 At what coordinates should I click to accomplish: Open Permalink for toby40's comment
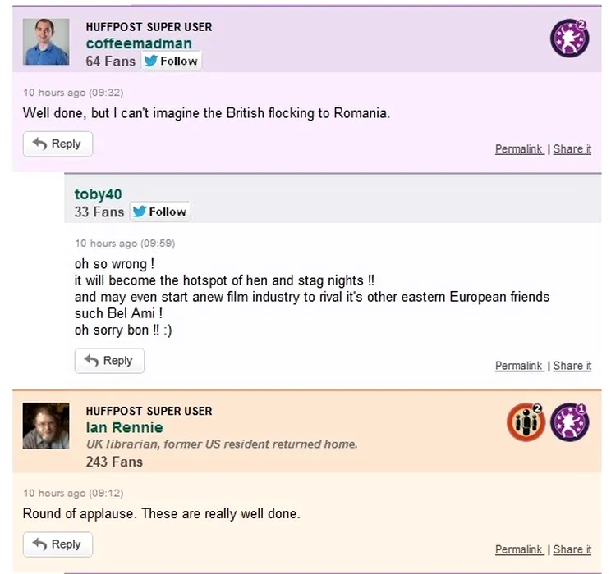(x=518, y=366)
